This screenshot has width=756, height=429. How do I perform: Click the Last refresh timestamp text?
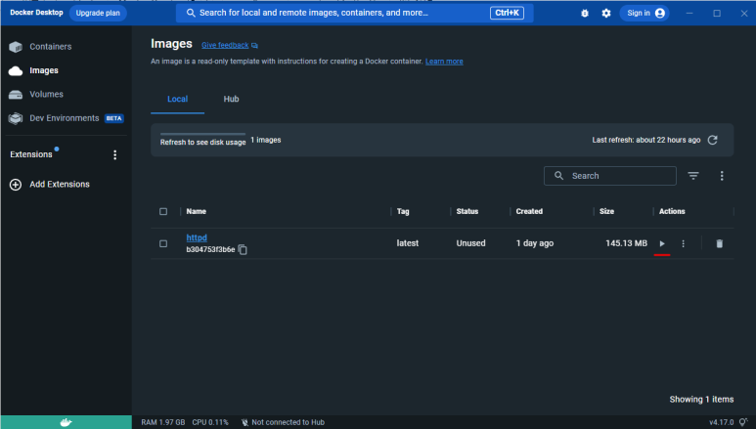click(646, 140)
